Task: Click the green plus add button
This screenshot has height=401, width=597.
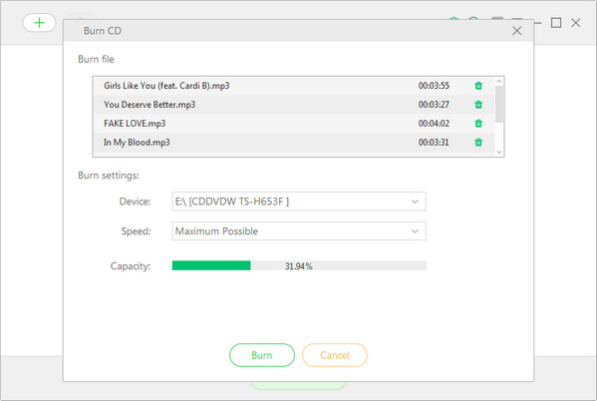Action: tap(39, 23)
